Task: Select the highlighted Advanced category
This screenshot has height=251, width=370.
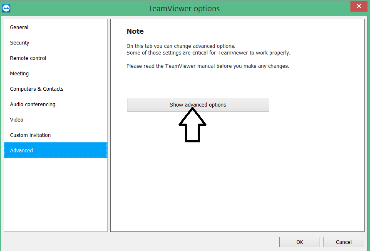Action: pyautogui.click(x=56, y=150)
